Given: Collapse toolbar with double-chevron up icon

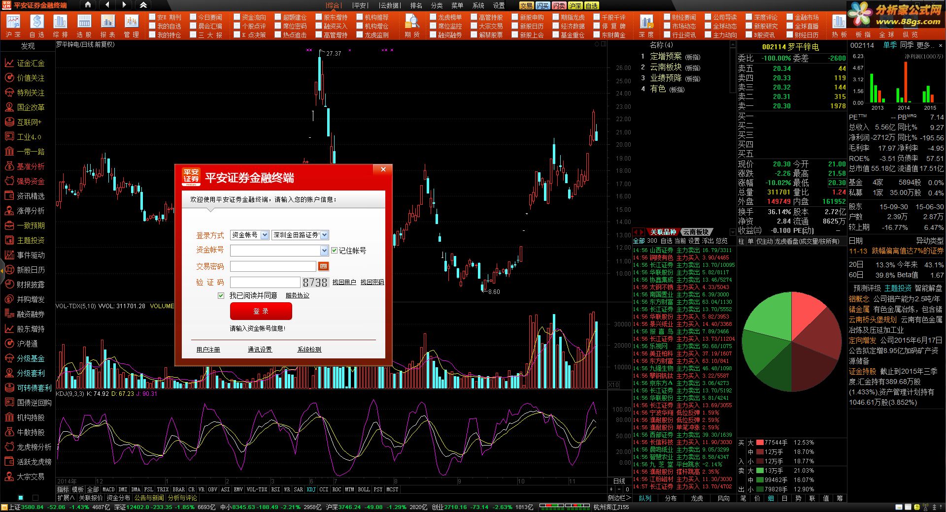Looking at the screenshot, I should click(143, 5).
